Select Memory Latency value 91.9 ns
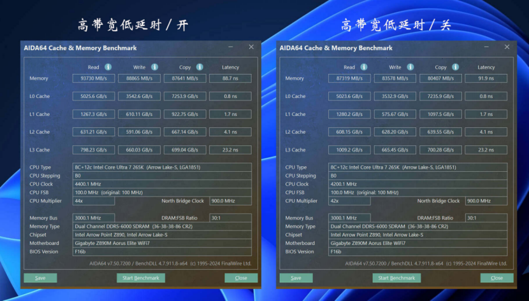The image size is (529, 301). pos(486,78)
